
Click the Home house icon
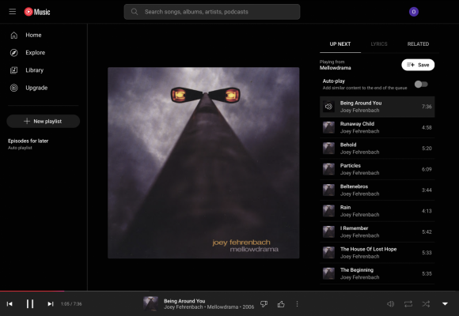click(13, 35)
